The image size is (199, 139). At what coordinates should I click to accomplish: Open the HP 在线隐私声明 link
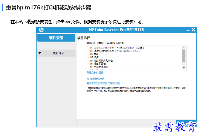tap(95, 79)
